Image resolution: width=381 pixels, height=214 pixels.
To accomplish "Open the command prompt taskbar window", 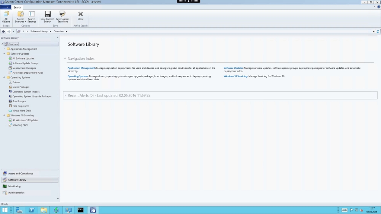I will pos(80,210).
